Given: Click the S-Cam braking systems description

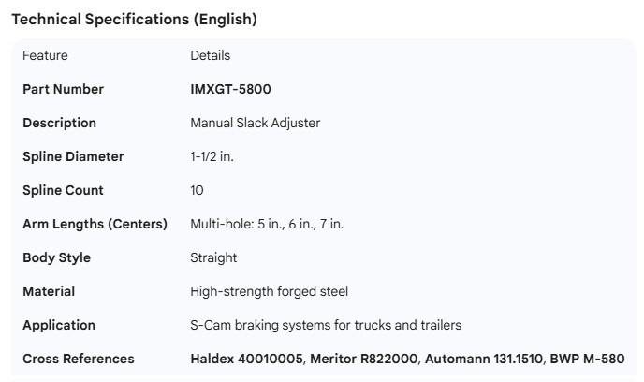Looking at the screenshot, I should point(326,325).
